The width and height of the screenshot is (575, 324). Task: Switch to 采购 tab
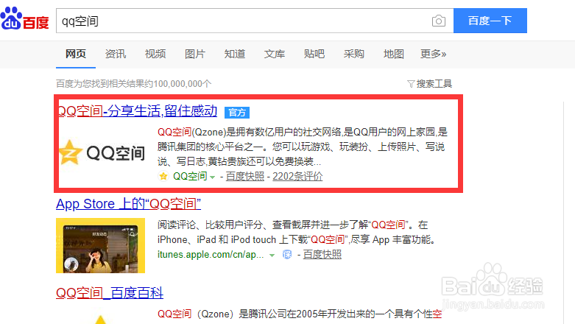point(354,54)
